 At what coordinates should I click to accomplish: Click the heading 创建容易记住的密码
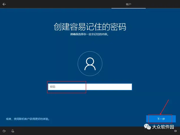click(90, 27)
